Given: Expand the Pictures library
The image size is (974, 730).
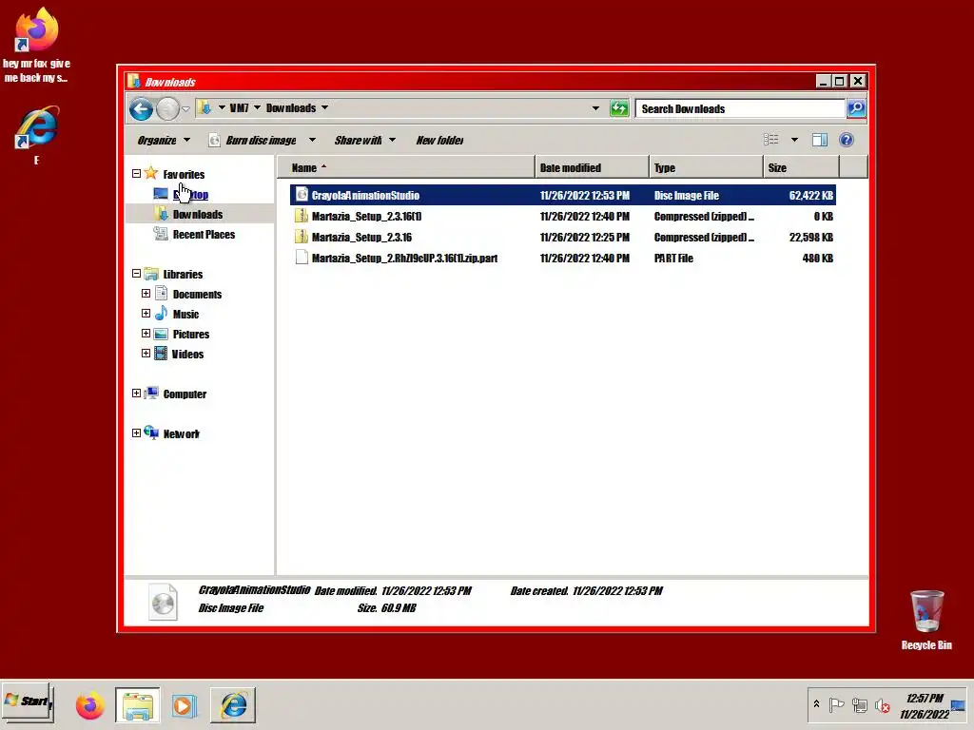Looking at the screenshot, I should [146, 334].
